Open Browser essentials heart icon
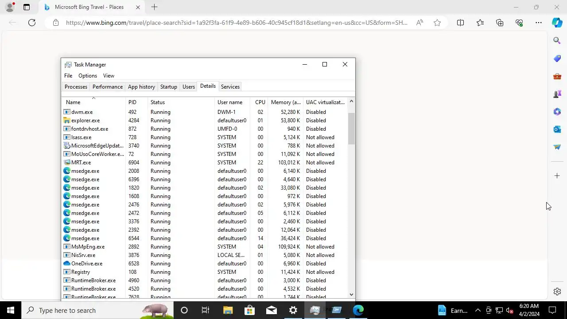567x319 pixels. pos(519,23)
